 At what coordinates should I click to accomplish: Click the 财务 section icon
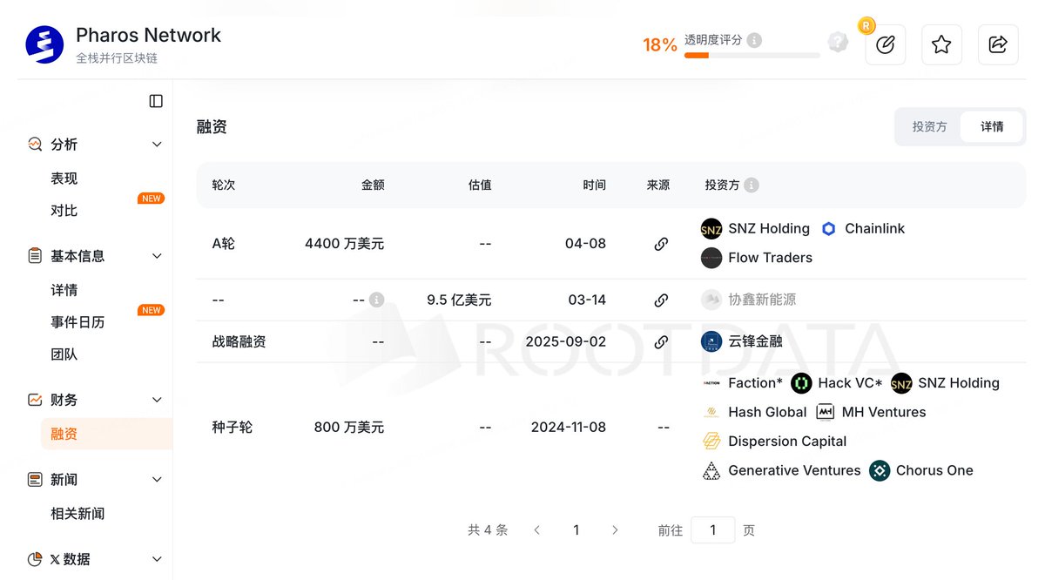pyautogui.click(x=35, y=400)
